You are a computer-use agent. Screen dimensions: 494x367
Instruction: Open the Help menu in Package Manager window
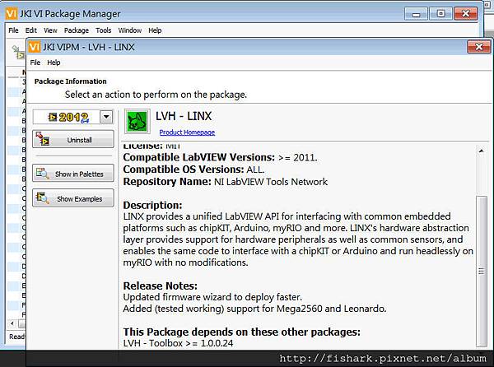155,30
